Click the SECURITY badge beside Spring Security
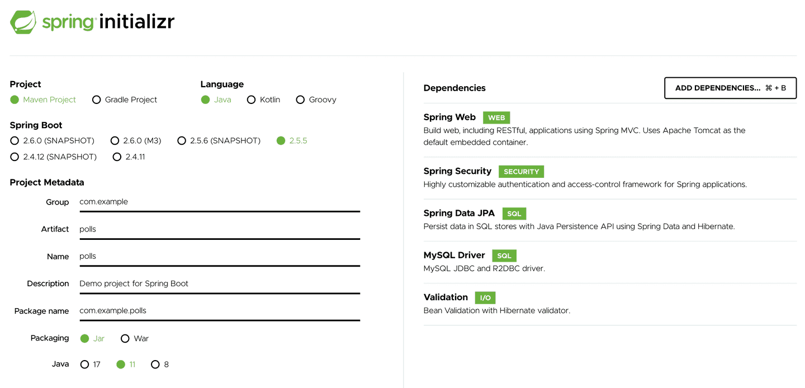Image resolution: width=805 pixels, height=388 pixels. pos(521,171)
